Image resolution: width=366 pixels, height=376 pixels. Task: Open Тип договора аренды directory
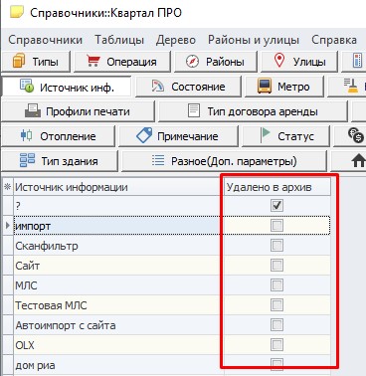(x=253, y=111)
